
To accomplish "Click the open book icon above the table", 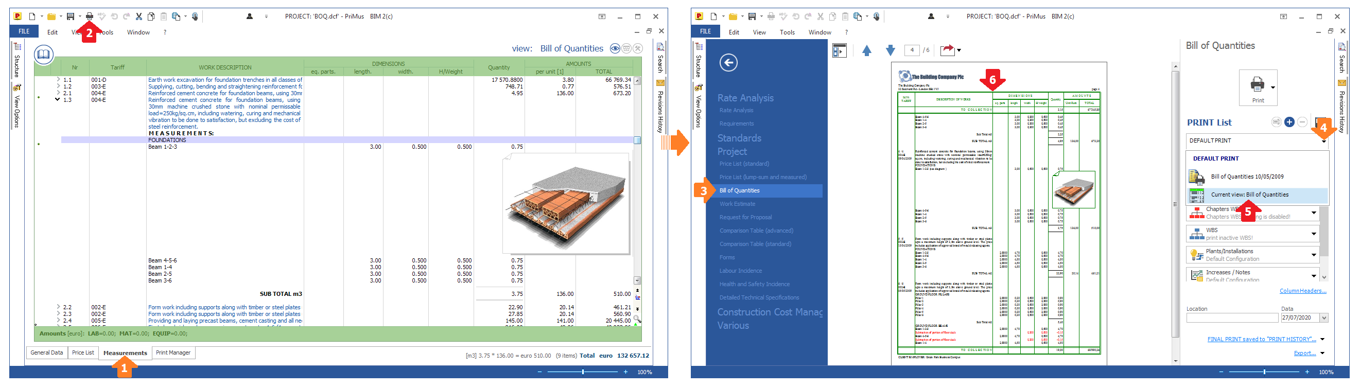I will (44, 54).
